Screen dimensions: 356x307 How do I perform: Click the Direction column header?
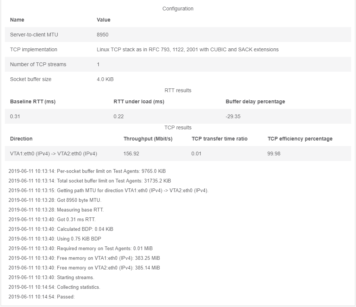click(x=21, y=139)
